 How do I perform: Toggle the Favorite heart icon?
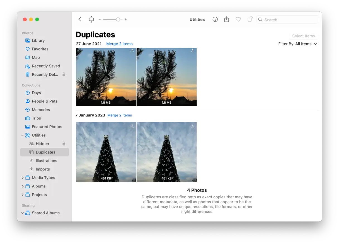point(238,19)
